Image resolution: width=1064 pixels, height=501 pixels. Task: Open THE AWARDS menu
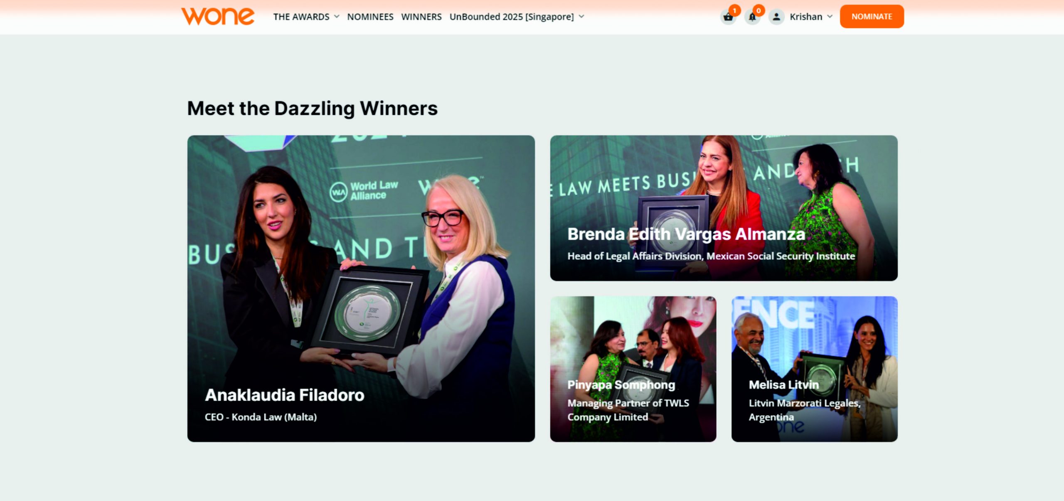click(301, 17)
